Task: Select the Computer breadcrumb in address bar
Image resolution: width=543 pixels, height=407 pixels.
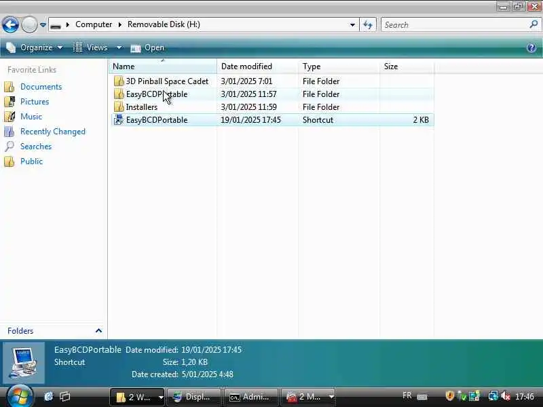Action: [94, 24]
